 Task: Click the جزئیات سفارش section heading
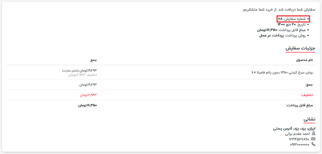point(300,48)
